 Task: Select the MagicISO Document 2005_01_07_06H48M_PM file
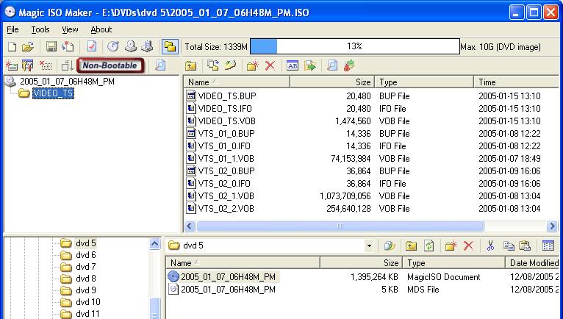click(x=228, y=277)
